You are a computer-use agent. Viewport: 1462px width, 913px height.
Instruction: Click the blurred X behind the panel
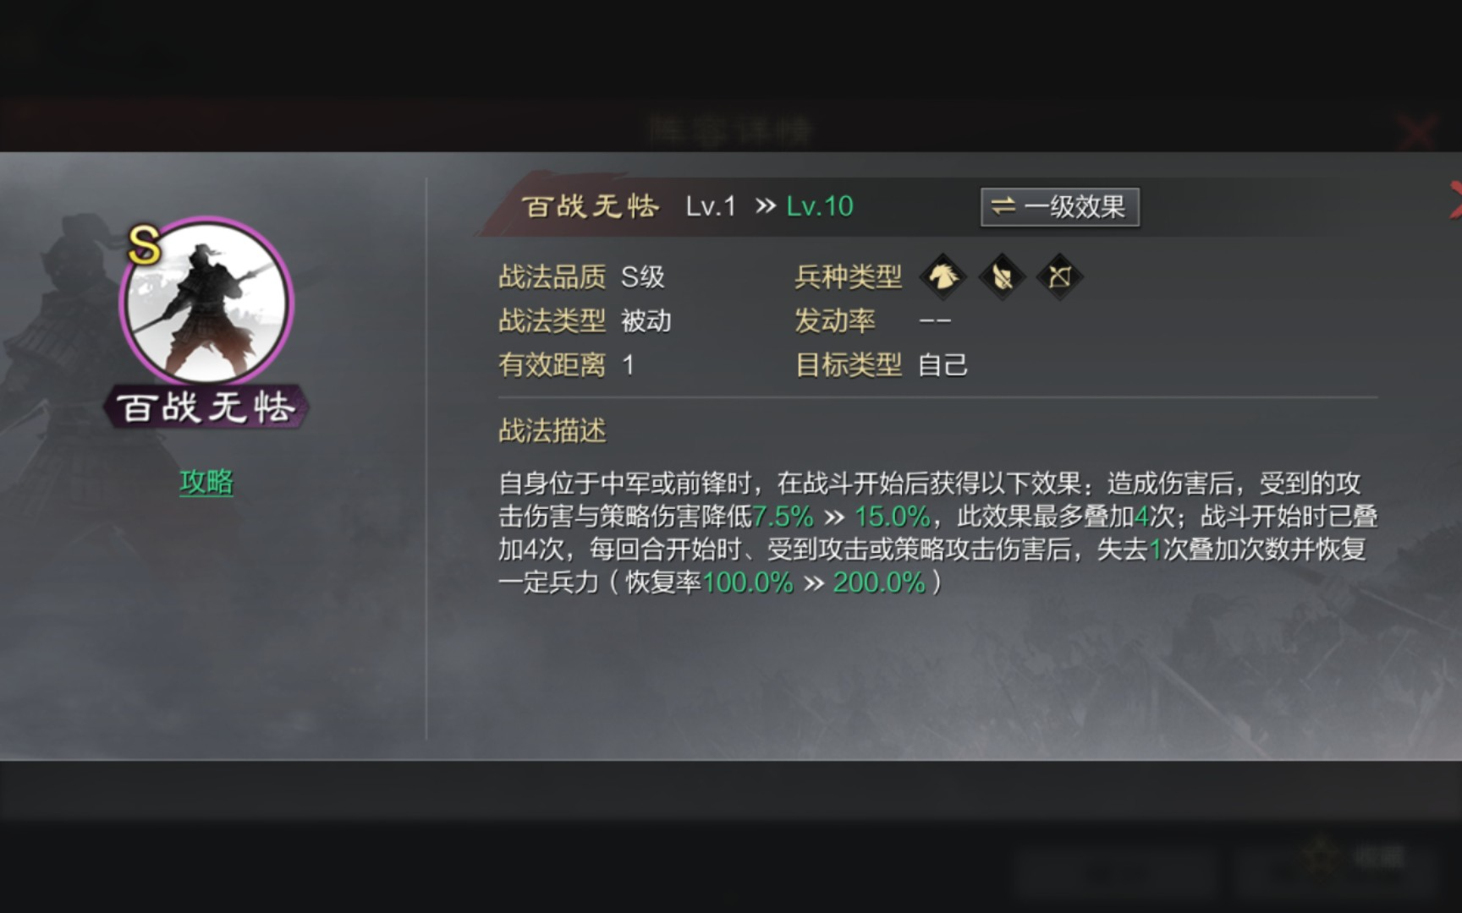pos(1417,133)
